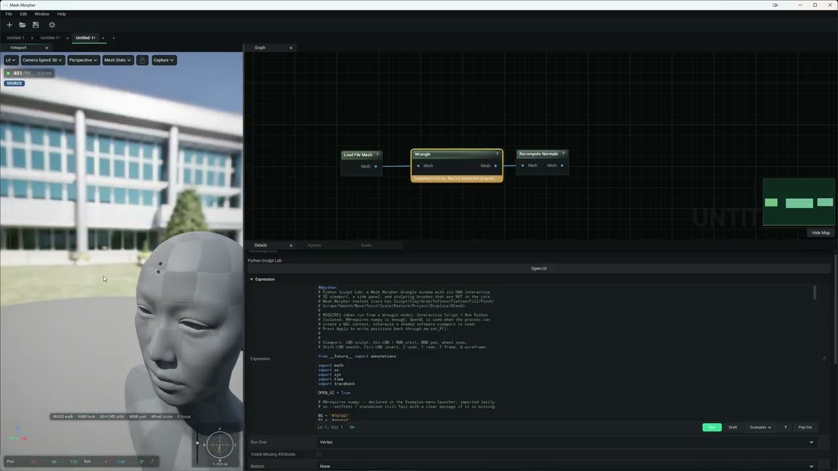Click the camera orientation compass gizmo
Screen dimensions: 838x471
(219, 445)
